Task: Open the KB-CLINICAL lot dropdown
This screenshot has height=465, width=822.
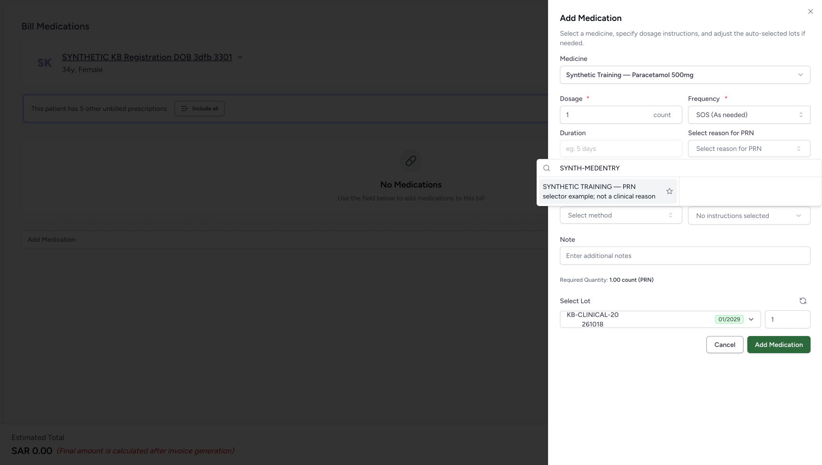Action: coord(660,319)
